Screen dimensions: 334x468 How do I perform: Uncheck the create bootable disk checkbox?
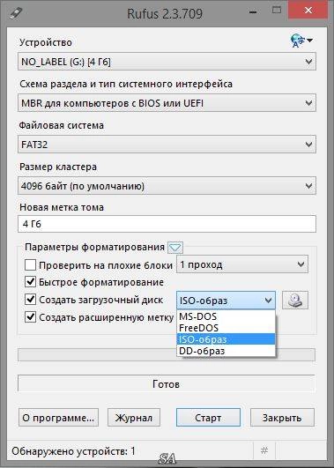[x=30, y=300]
